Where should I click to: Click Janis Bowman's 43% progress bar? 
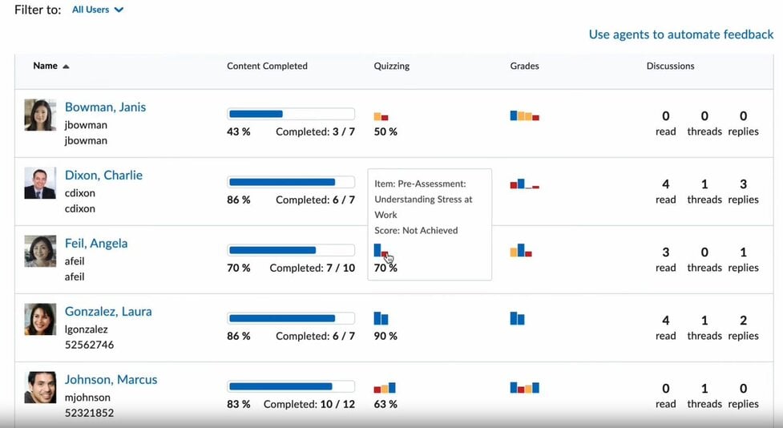[x=291, y=114]
